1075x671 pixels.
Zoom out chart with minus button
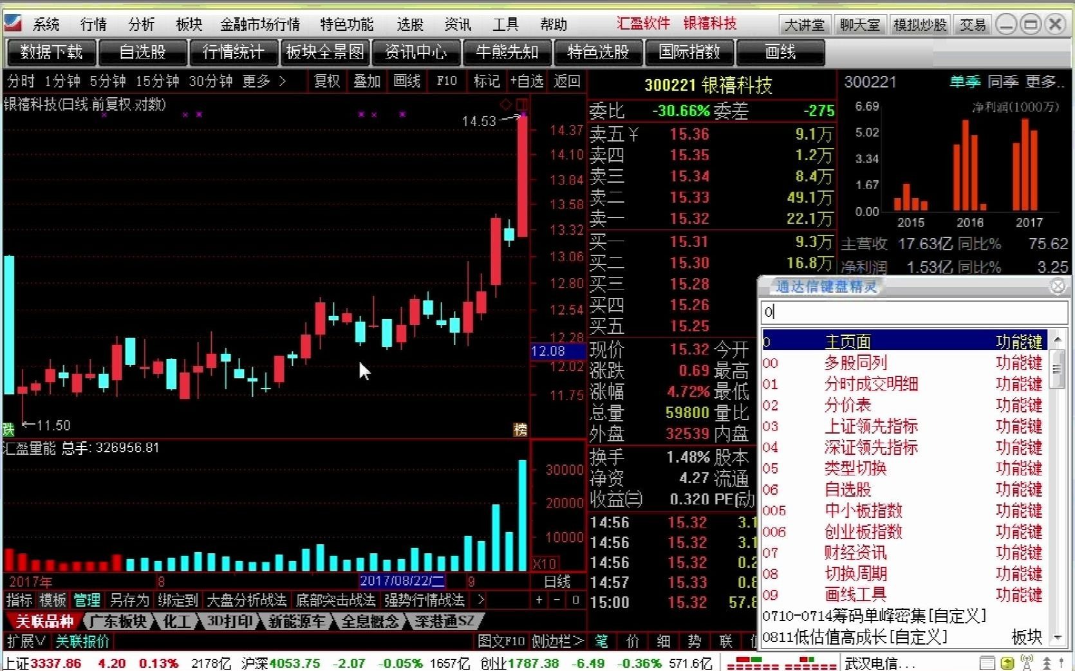[557, 600]
